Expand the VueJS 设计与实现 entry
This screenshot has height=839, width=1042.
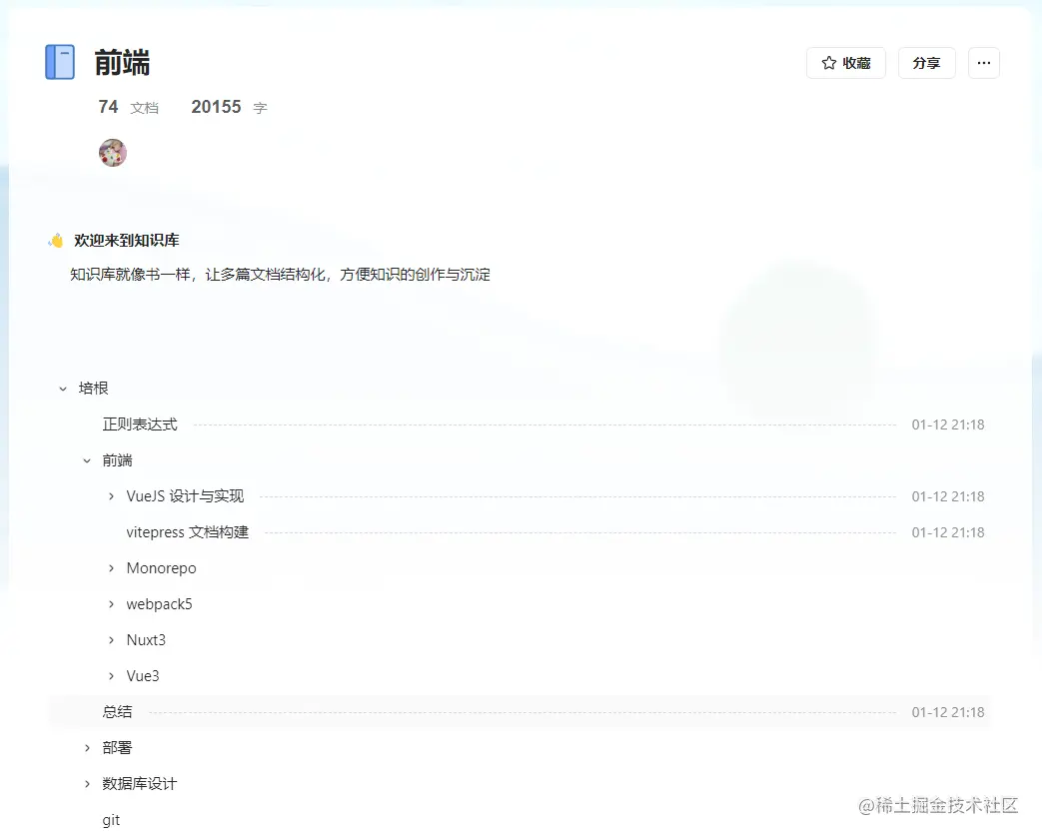[x=110, y=496]
